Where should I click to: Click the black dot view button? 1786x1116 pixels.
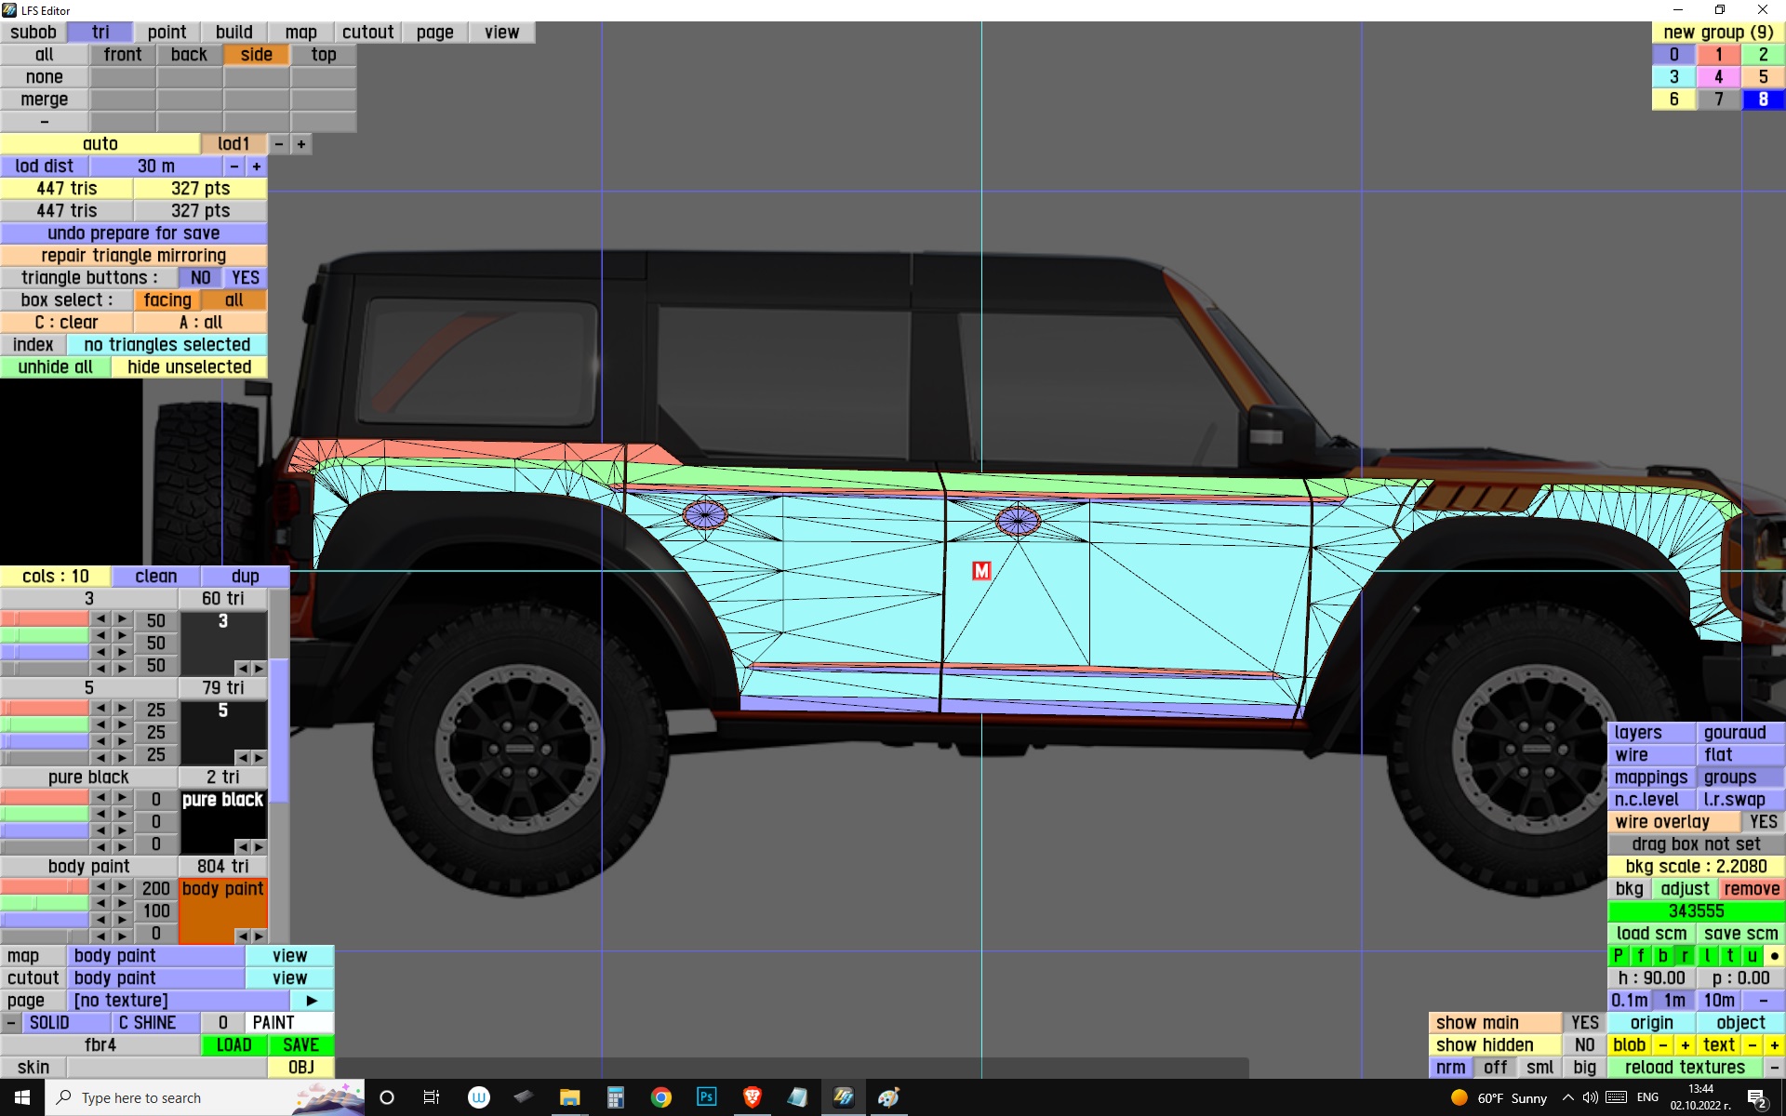pos(1774,956)
